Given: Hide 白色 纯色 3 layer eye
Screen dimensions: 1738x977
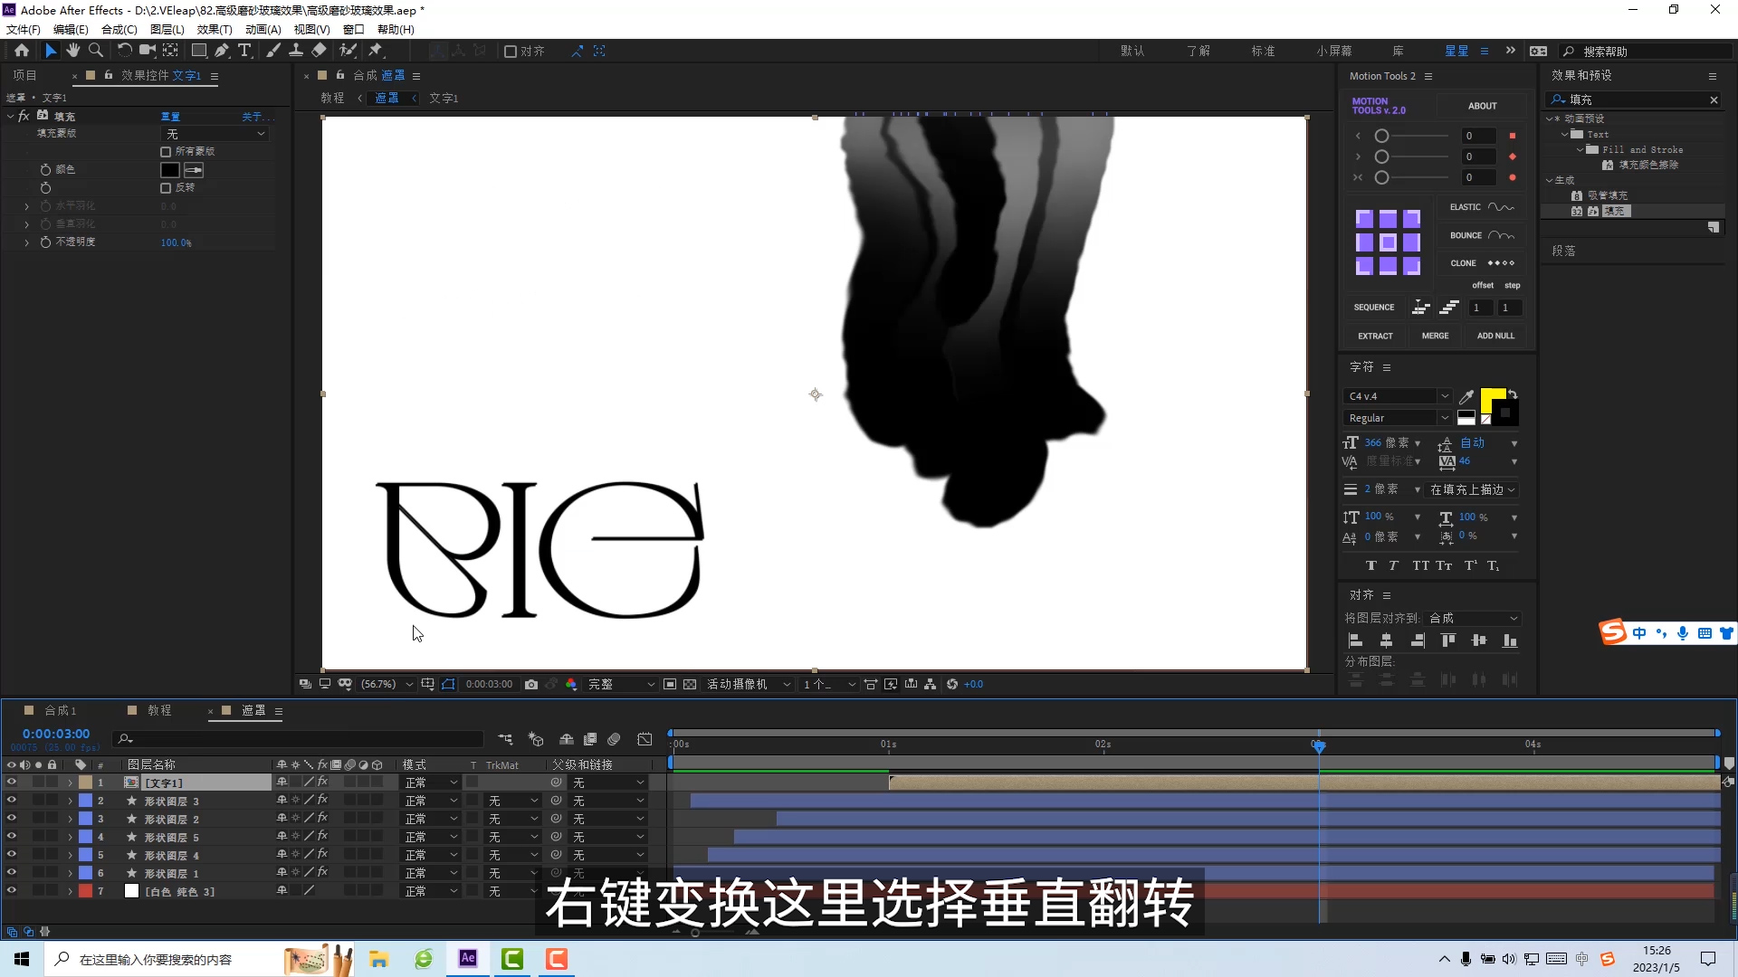Looking at the screenshot, I should [12, 891].
